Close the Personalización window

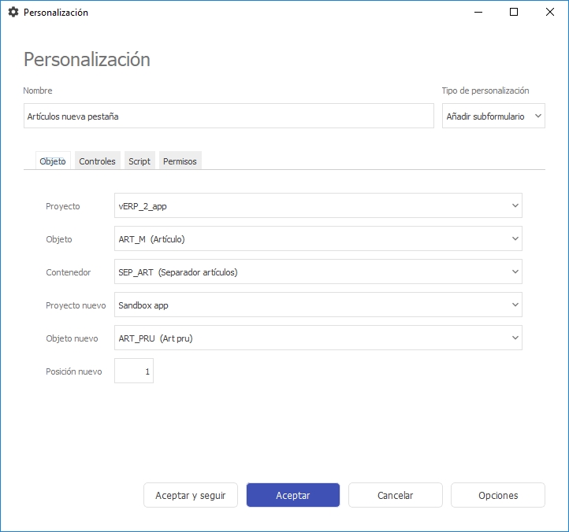point(549,13)
